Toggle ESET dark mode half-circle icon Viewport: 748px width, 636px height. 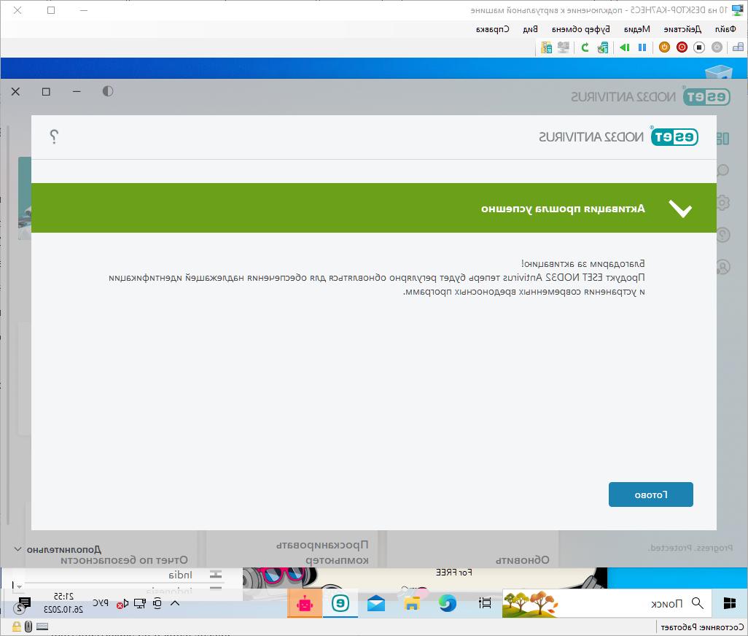(x=108, y=91)
